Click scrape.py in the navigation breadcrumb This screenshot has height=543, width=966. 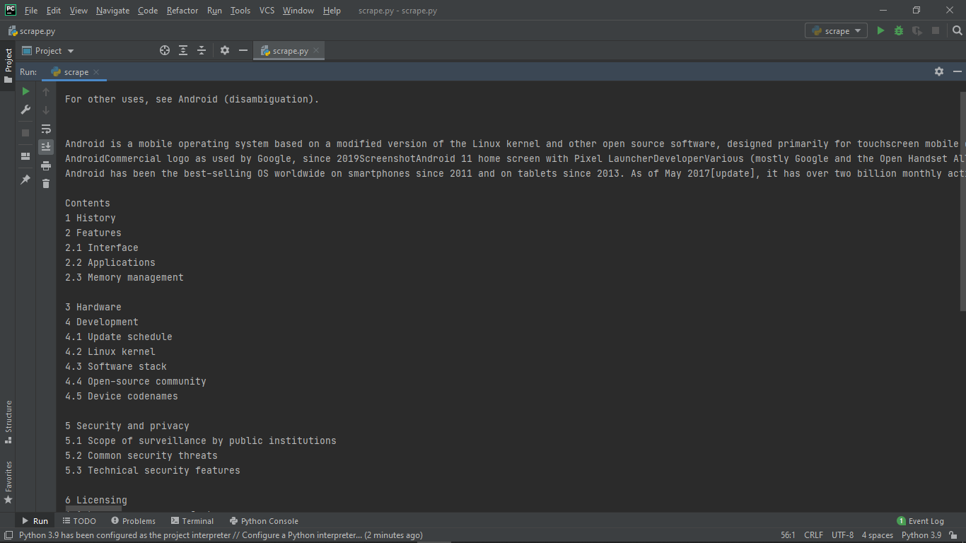32,31
